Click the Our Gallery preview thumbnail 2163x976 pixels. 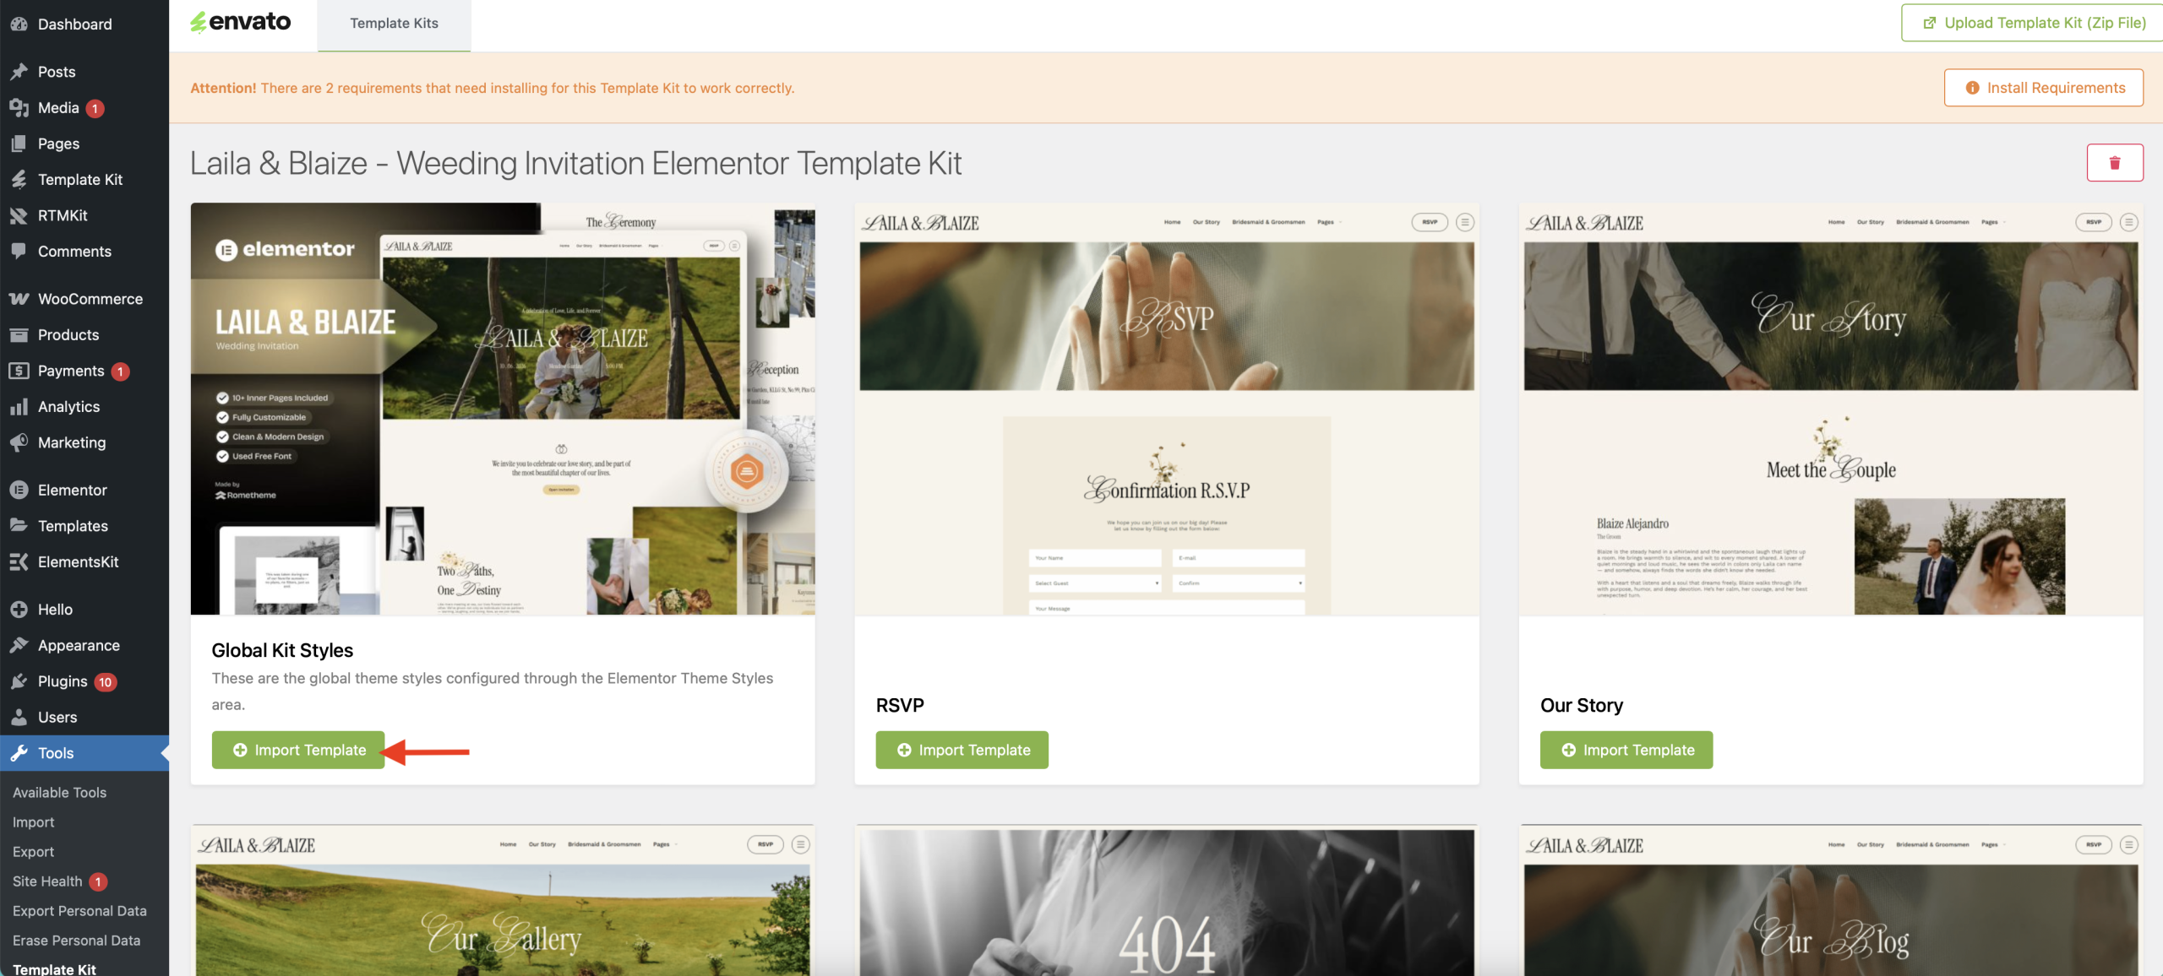[x=503, y=900]
